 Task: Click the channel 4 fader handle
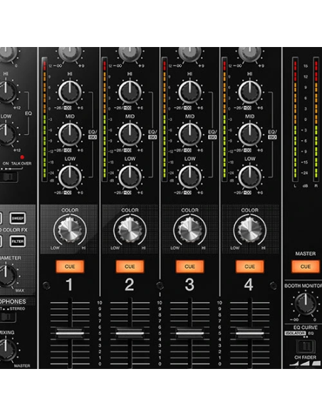250,333
